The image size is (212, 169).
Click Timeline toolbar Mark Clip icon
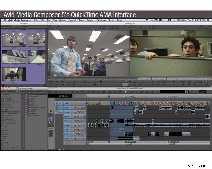click(104, 92)
